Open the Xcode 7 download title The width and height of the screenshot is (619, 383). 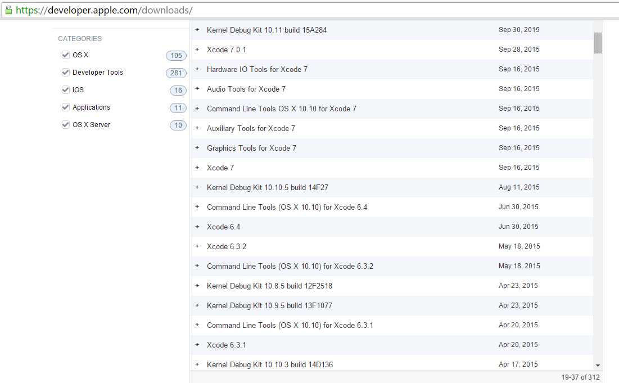220,168
